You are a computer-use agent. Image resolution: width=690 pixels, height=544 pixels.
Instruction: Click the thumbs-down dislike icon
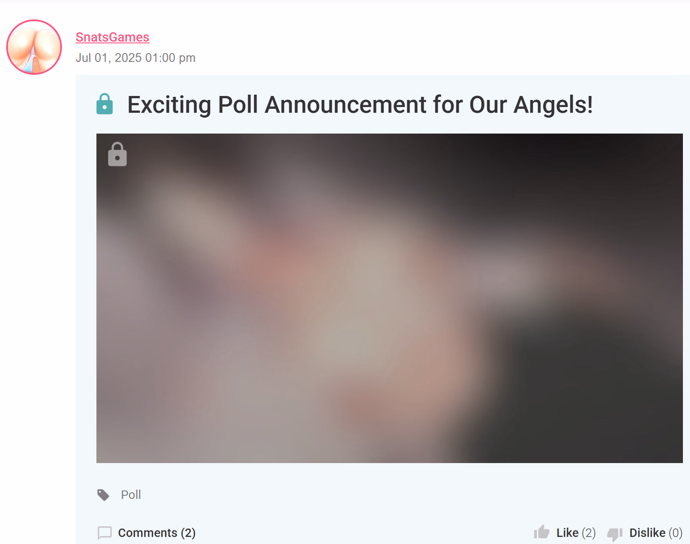[615, 534]
